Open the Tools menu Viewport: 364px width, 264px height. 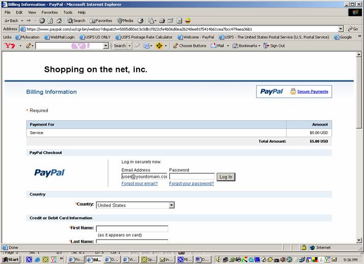pyautogui.click(x=68, y=12)
